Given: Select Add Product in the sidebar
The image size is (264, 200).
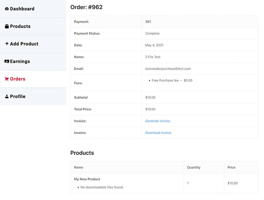Looking at the screenshot, I should tap(24, 44).
